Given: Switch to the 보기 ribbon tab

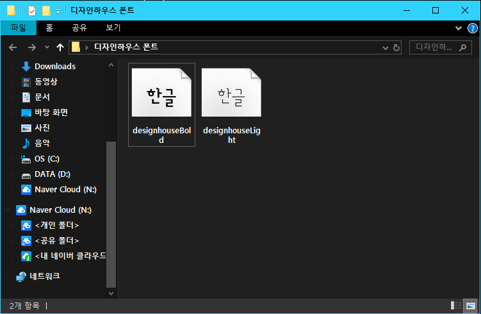Looking at the screenshot, I should pos(113,28).
